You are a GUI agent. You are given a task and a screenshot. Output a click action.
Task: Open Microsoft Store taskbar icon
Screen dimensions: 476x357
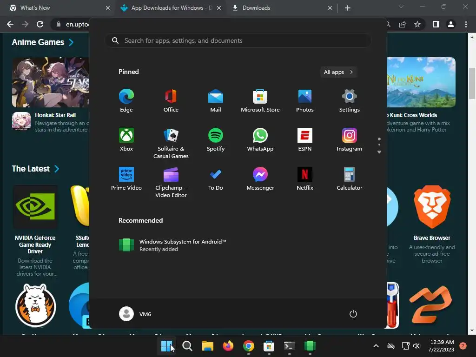[x=269, y=346]
